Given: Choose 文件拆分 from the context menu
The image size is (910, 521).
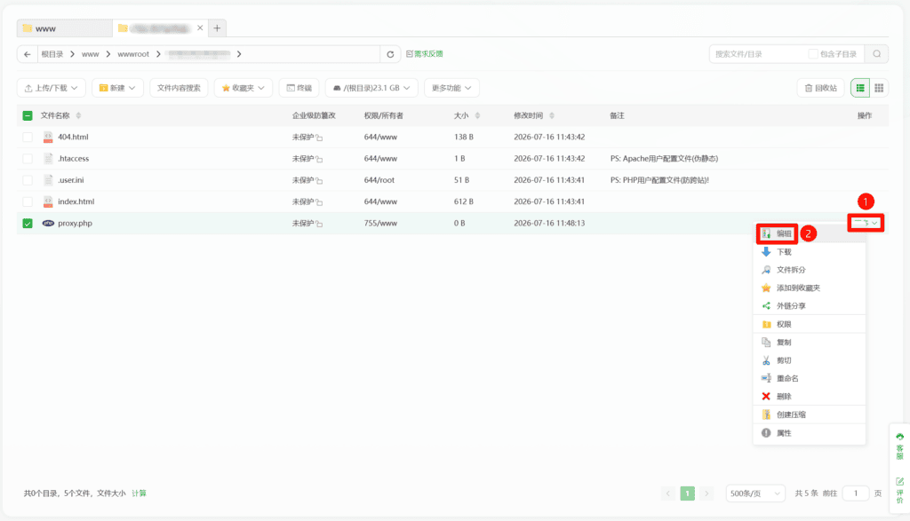Looking at the screenshot, I should [809, 270].
